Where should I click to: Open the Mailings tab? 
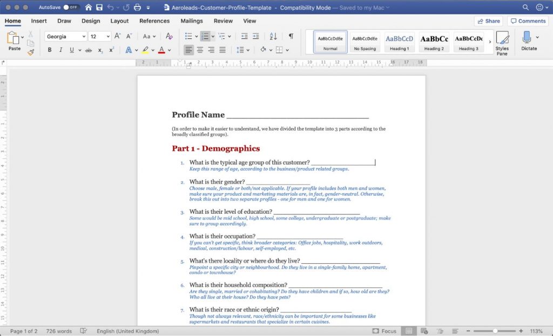[192, 20]
